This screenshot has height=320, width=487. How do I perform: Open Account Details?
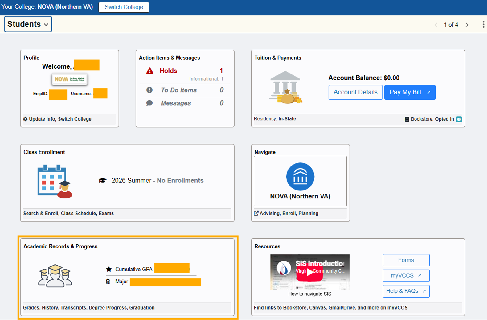355,92
